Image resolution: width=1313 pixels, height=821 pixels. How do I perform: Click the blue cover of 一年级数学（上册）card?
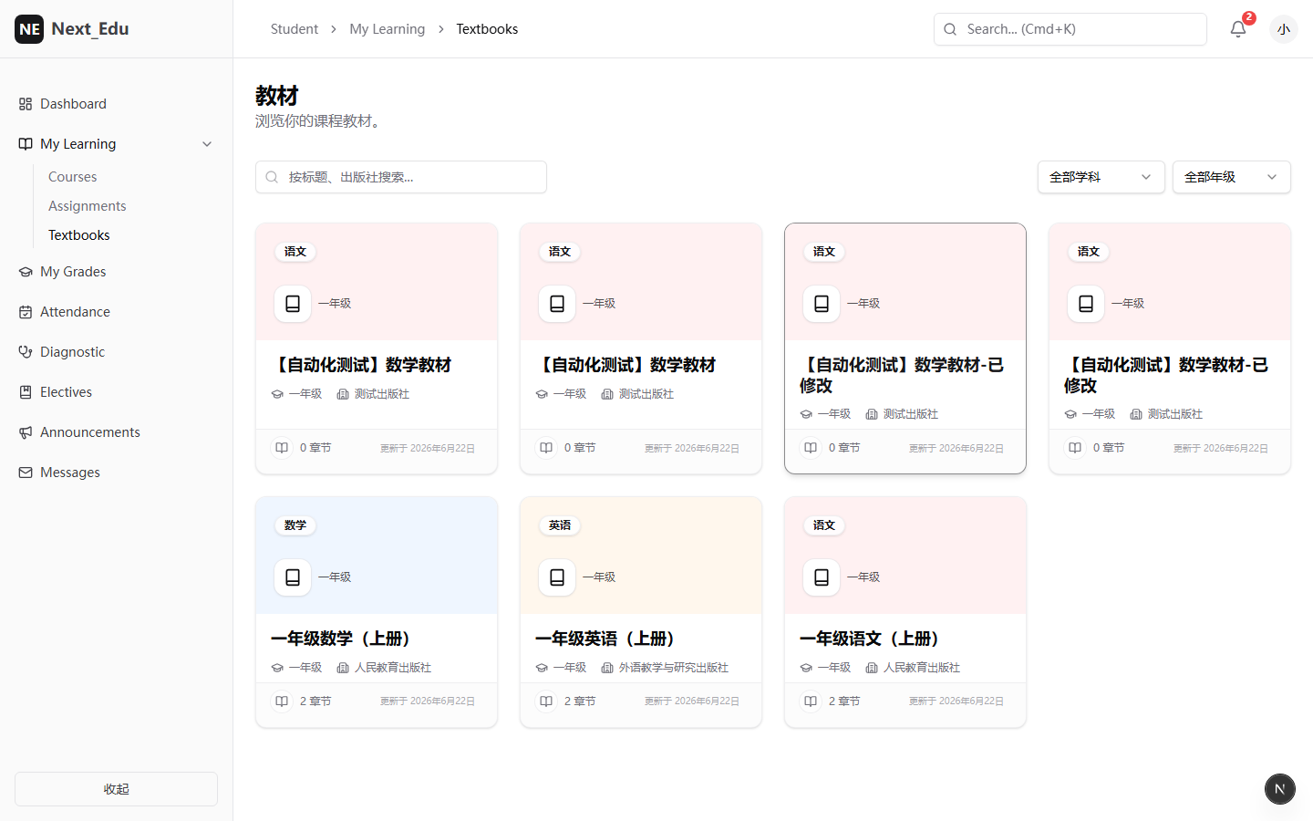pos(377,556)
